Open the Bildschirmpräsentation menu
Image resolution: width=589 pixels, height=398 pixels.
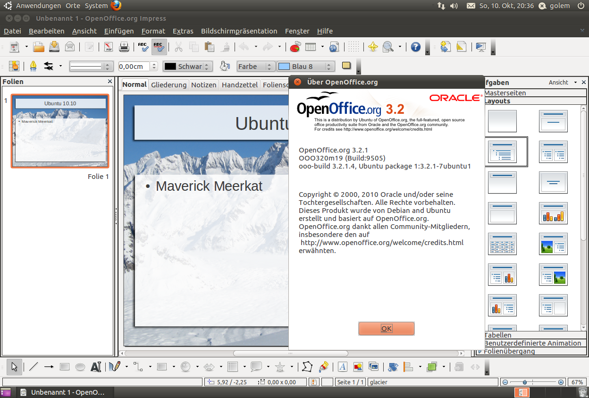coord(239,31)
